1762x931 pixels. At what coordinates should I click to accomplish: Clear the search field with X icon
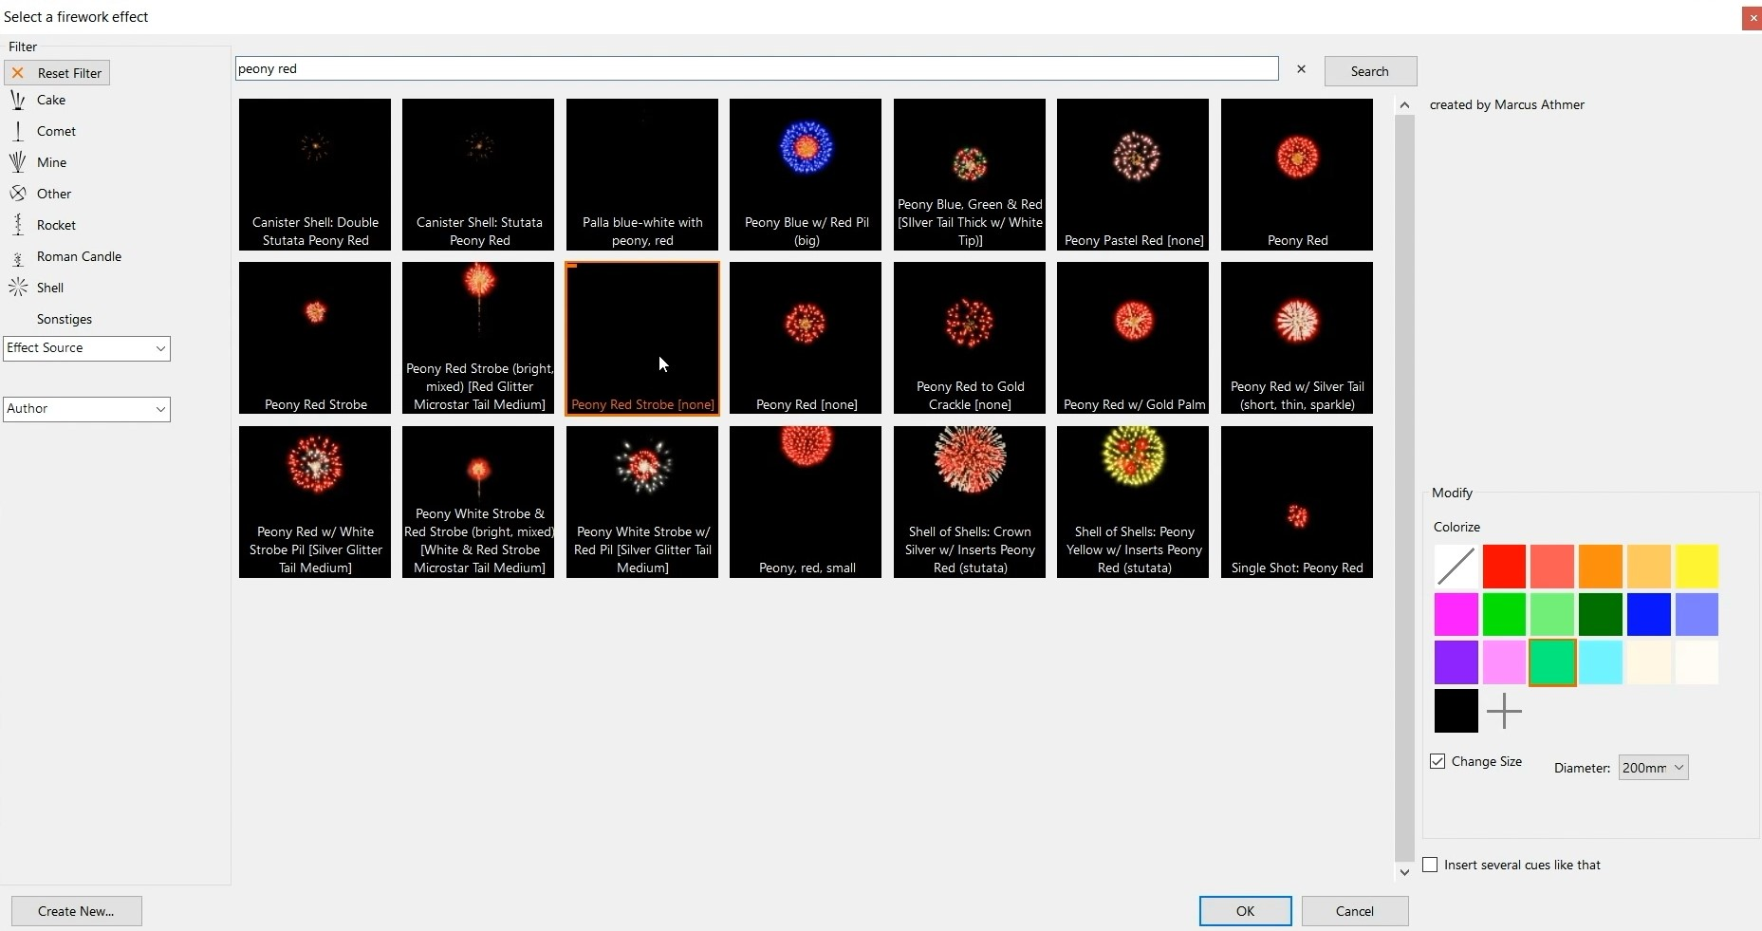(1301, 69)
